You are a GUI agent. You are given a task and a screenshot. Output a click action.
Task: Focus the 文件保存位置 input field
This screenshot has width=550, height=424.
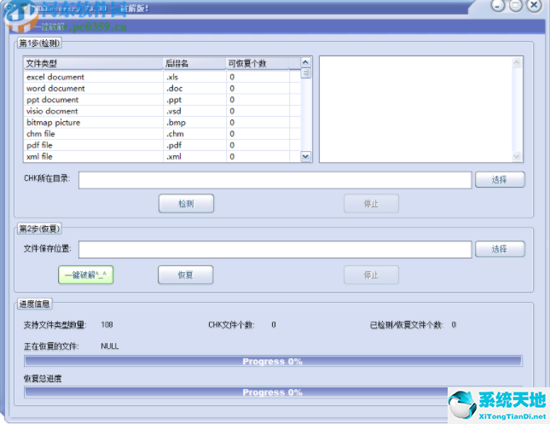(x=275, y=249)
